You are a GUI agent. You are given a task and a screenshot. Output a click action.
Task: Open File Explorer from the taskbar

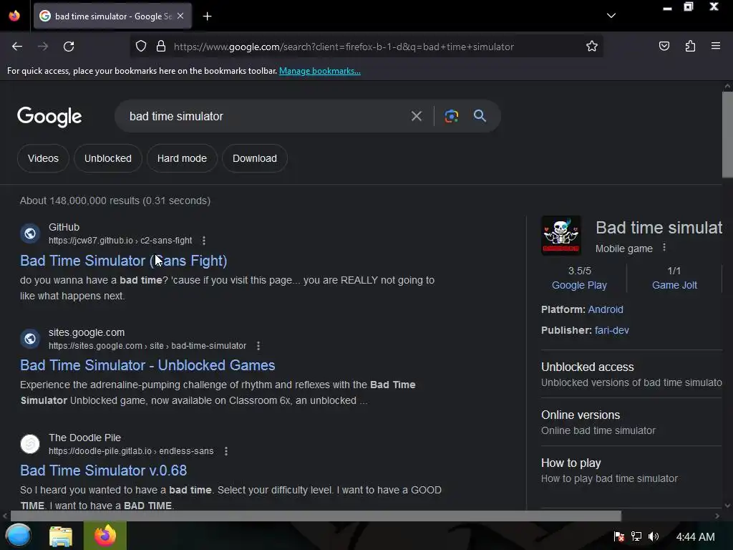pos(61,536)
